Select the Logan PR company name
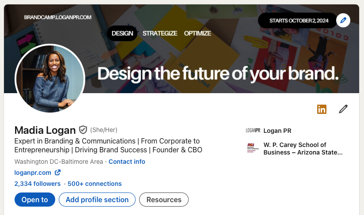The height and width of the screenshot is (215, 364). point(277,131)
